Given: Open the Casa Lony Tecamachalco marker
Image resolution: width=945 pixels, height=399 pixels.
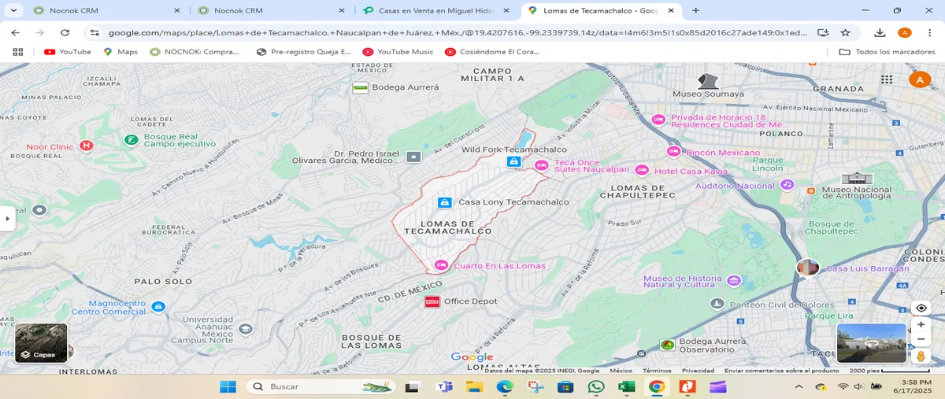Looking at the screenshot, I should pyautogui.click(x=445, y=202).
